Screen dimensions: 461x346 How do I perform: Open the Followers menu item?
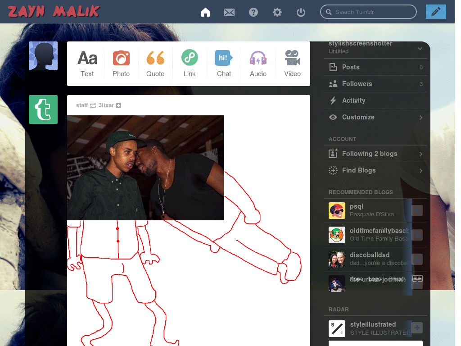(375, 84)
